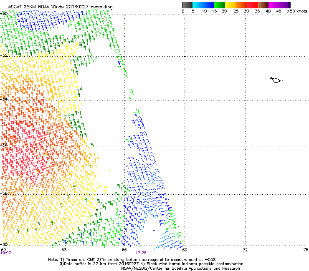The width and height of the screenshot is (309, 271).
Task: Click the NOAA/NESDIS credit text
Action: [180, 268]
